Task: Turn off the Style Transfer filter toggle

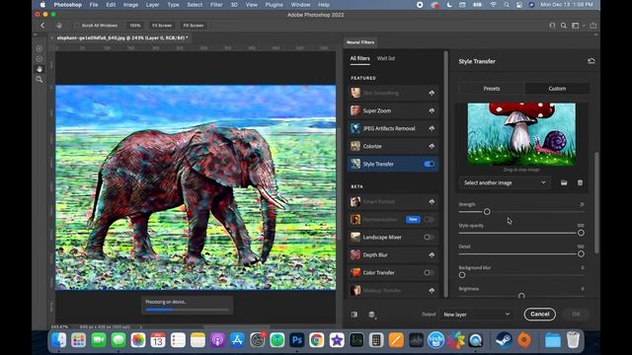Action: click(430, 164)
